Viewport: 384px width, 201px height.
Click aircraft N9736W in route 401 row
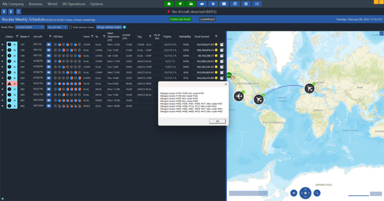38,100
